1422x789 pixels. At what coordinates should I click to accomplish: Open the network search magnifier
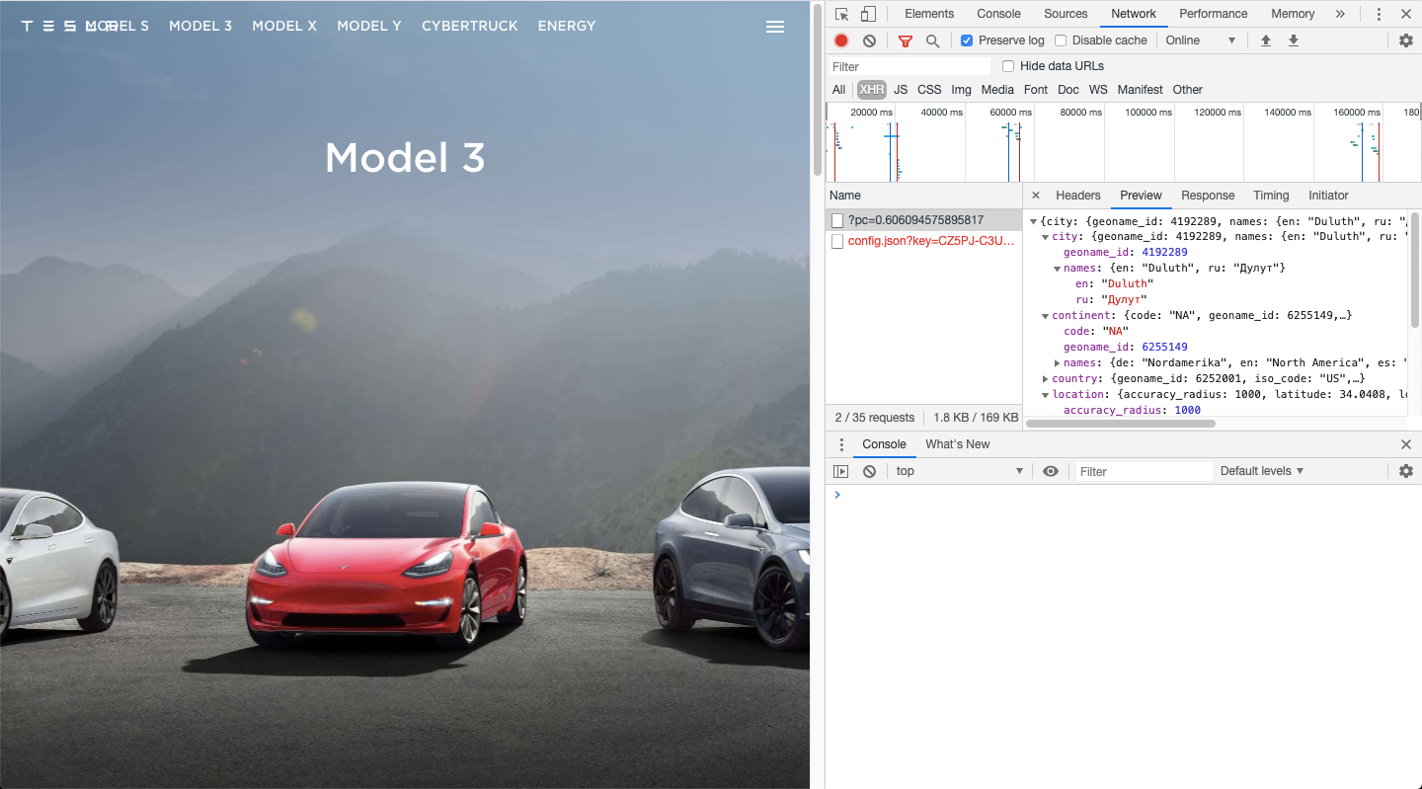tap(932, 40)
